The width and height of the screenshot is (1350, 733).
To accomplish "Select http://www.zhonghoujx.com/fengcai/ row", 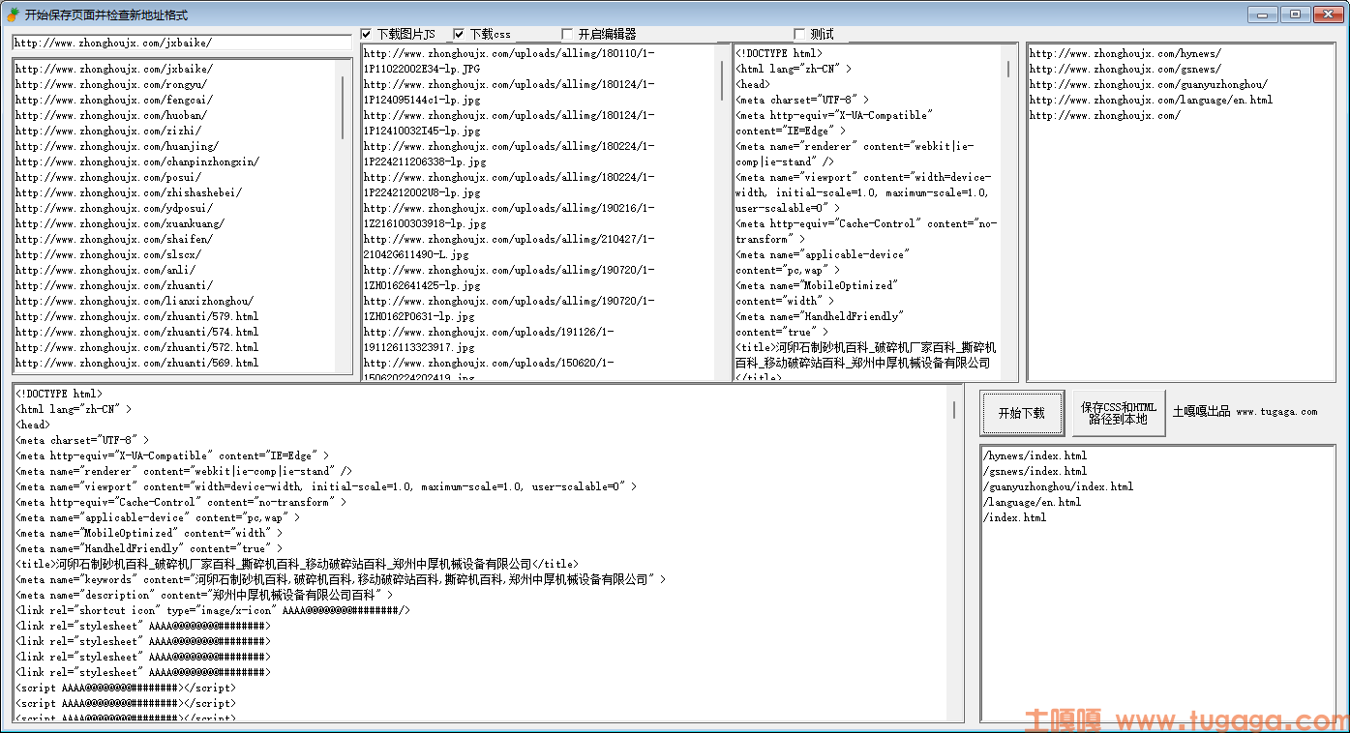I will pos(114,100).
